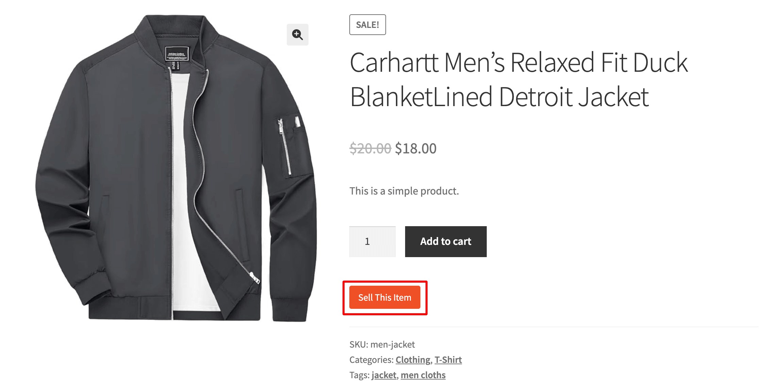Add the jacket to cart
This screenshot has width=766, height=385.
click(x=446, y=241)
